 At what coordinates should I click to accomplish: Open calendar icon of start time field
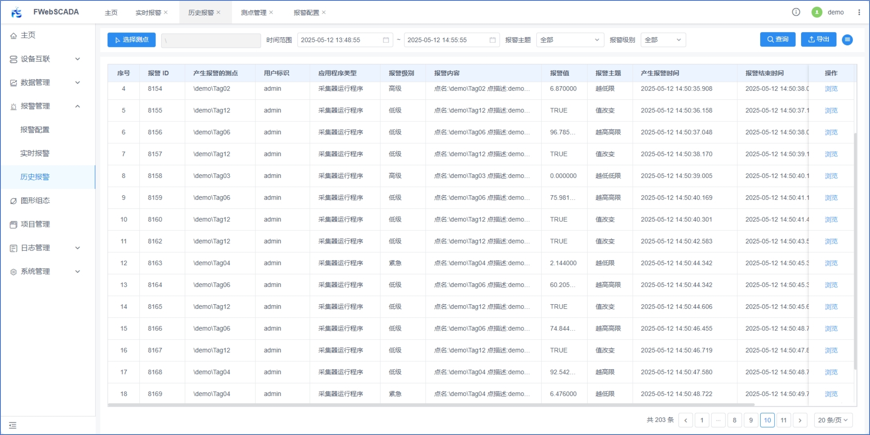[x=386, y=40]
